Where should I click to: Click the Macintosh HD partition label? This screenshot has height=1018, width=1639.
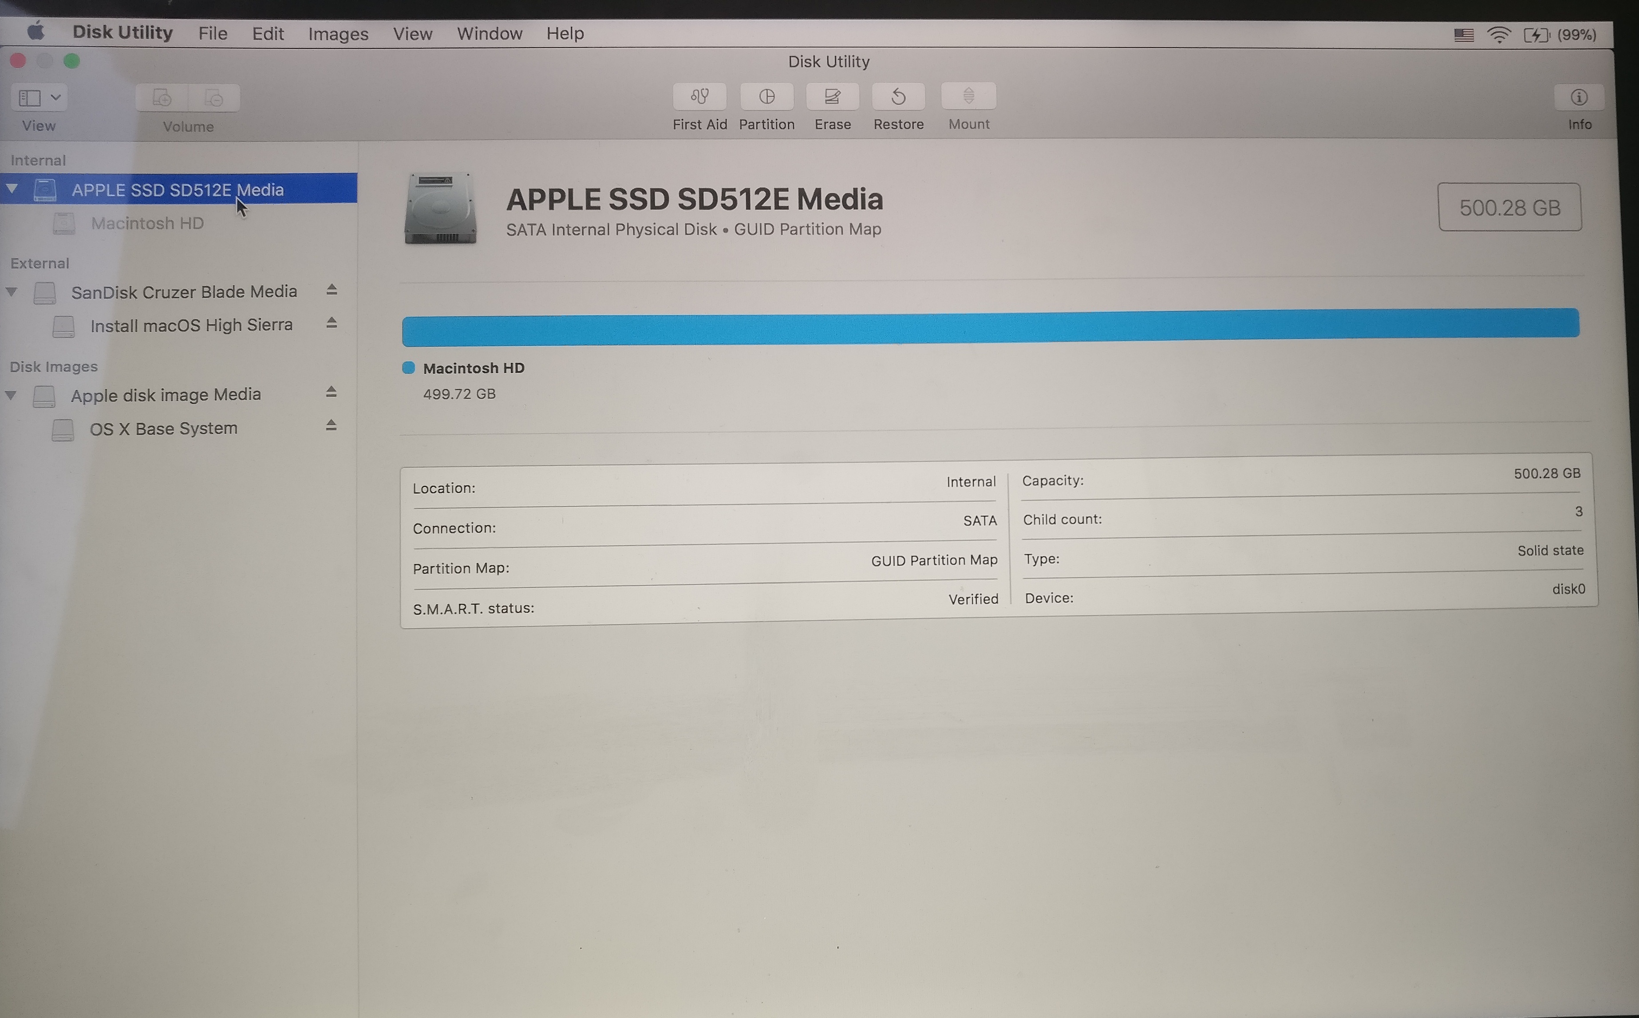click(x=474, y=368)
